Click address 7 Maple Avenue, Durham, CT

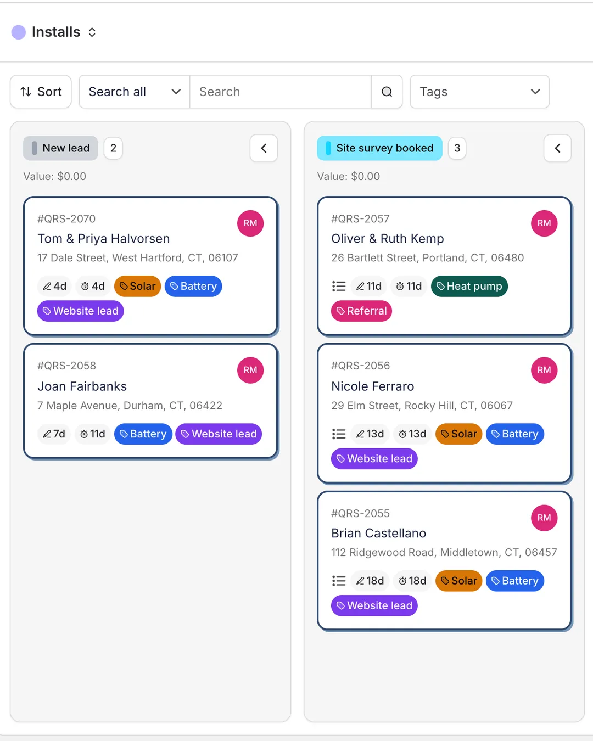tap(130, 406)
